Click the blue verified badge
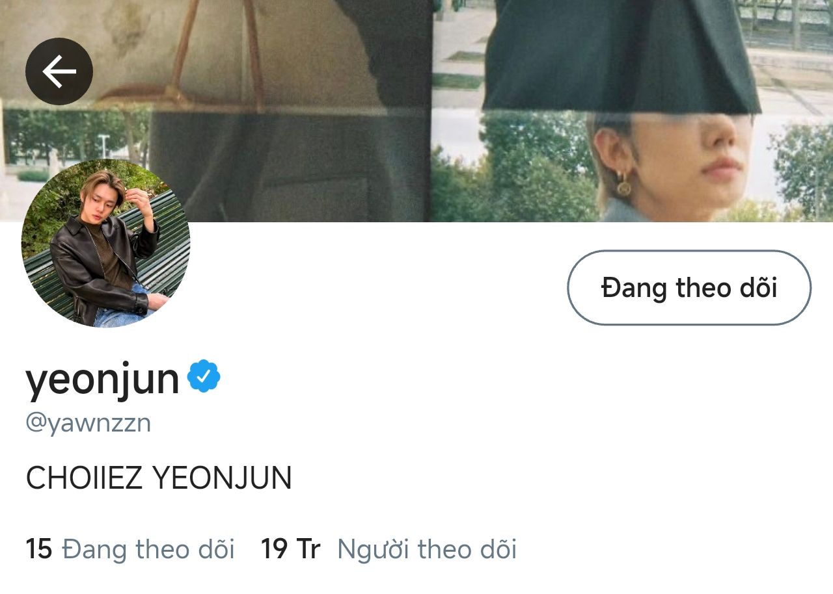Image resolution: width=833 pixels, height=594 pixels. (204, 376)
